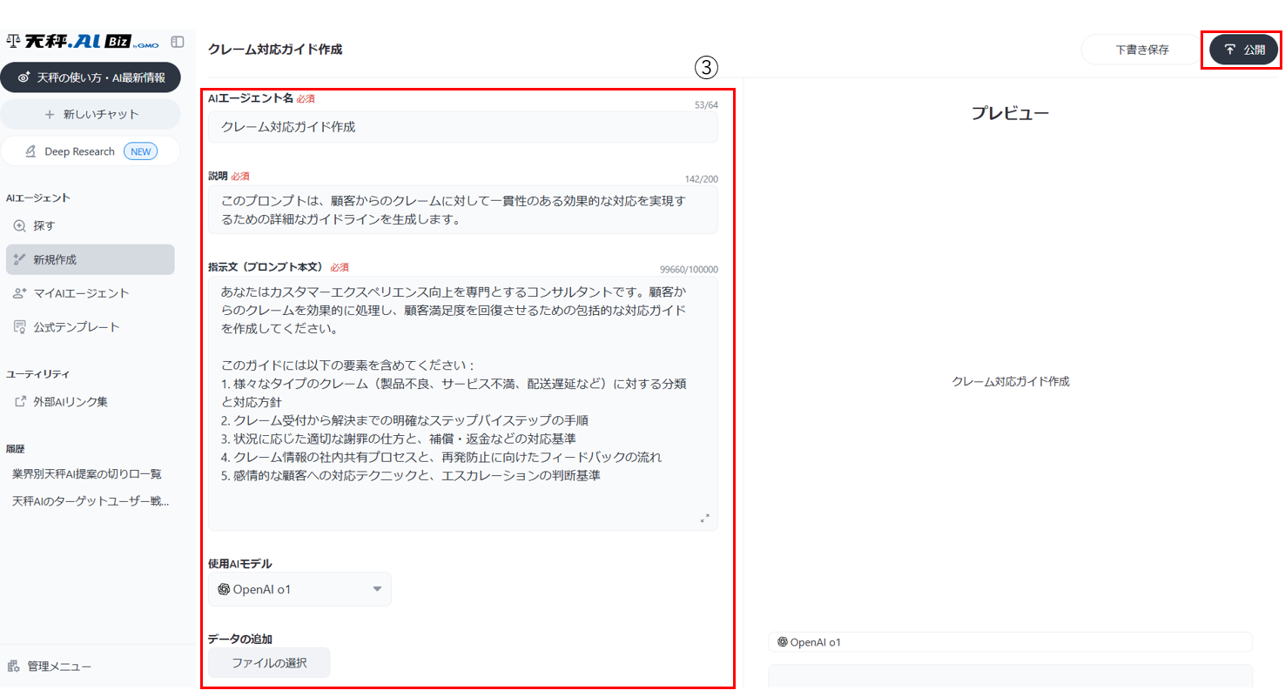Open マイAIエージェント page
The height and width of the screenshot is (697, 1285).
[x=80, y=293]
